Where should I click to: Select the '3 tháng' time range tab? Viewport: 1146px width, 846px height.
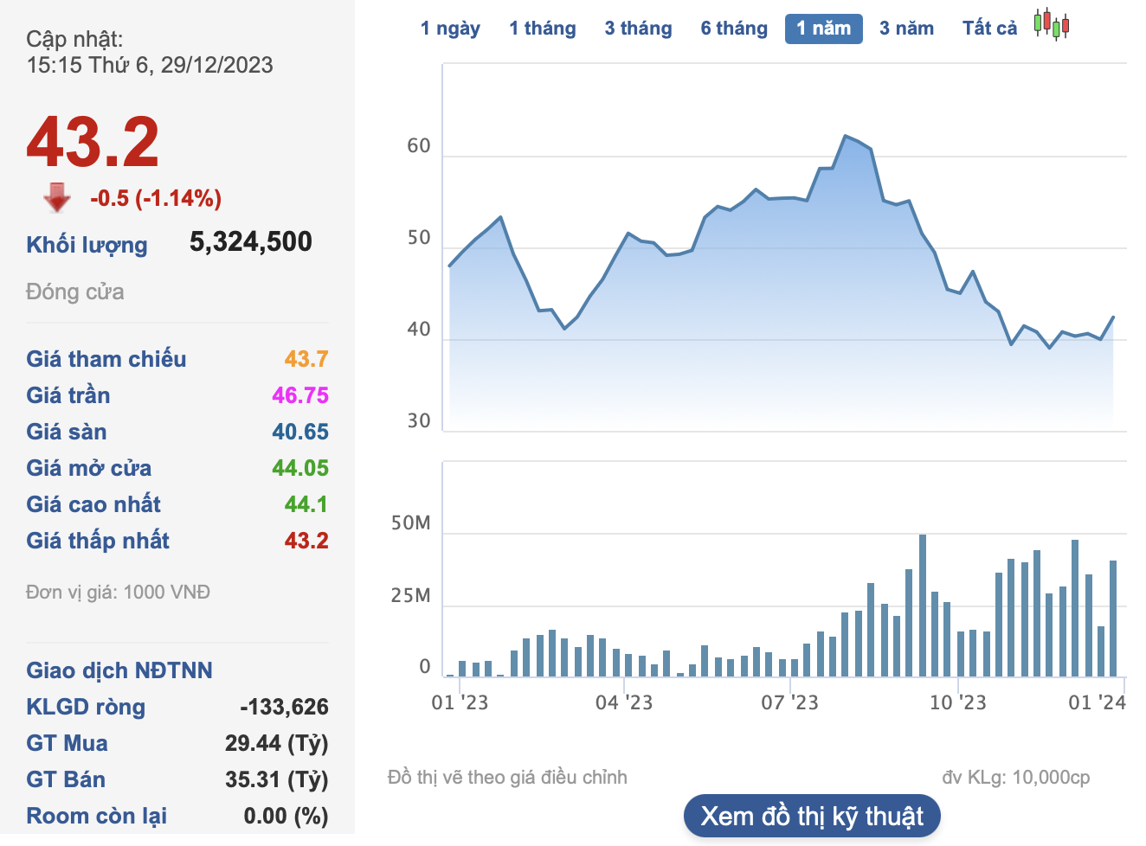[x=638, y=29]
